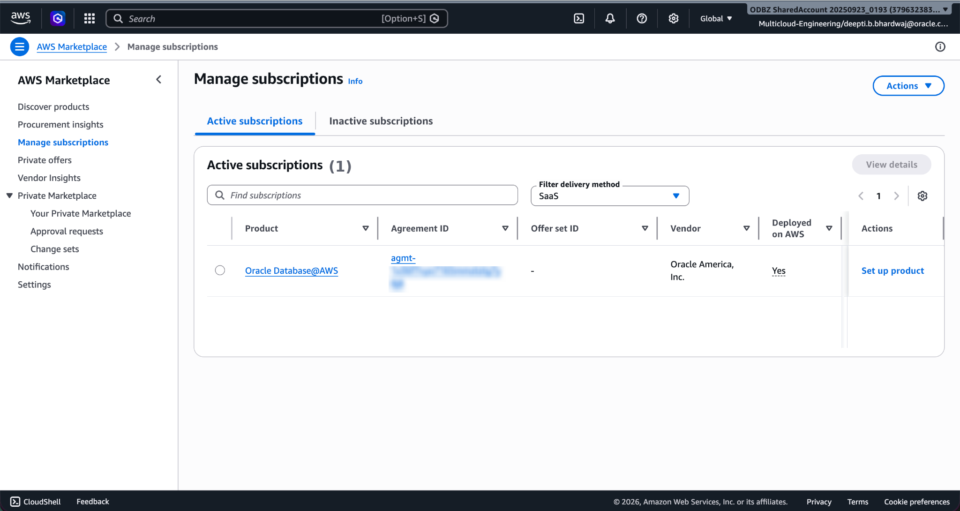
Task: Click Set up product link
Action: click(x=892, y=271)
